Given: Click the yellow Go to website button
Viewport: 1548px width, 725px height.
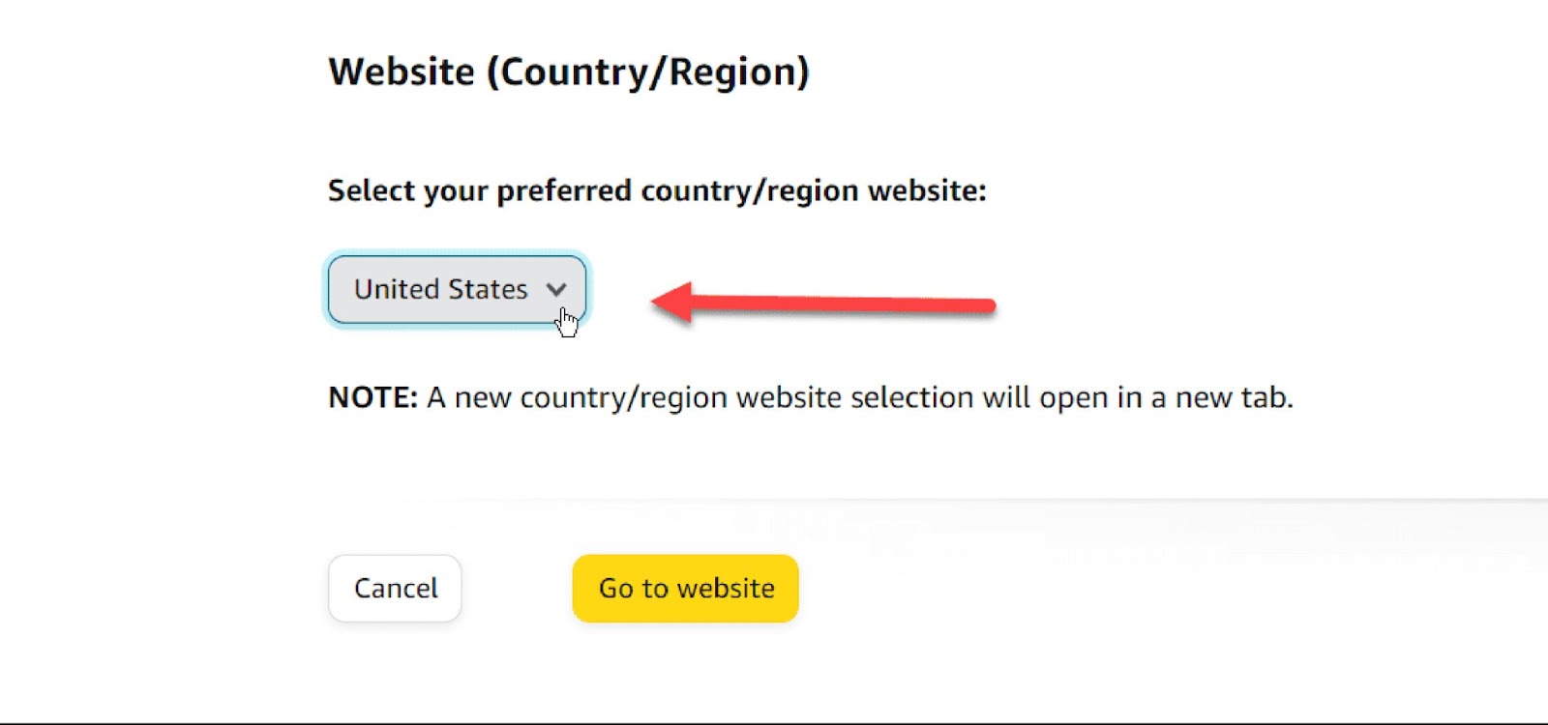Looking at the screenshot, I should (685, 588).
